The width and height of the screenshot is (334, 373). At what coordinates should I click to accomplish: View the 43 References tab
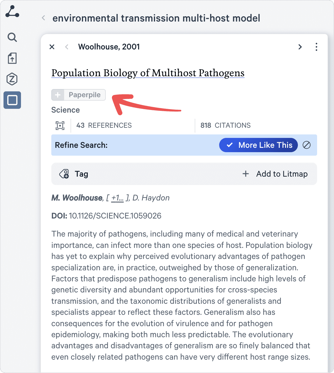(104, 125)
